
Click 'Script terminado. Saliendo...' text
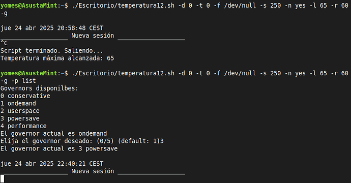coord(52,51)
